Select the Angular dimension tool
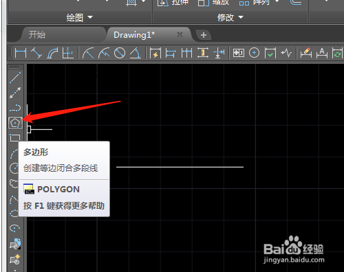The image size is (344, 272). [x=136, y=53]
